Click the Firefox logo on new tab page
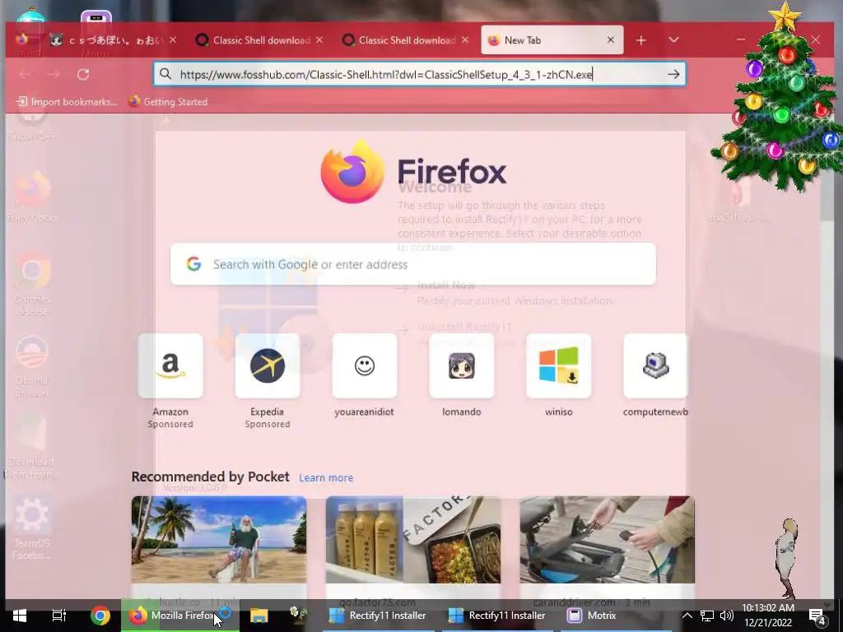 tap(352, 171)
